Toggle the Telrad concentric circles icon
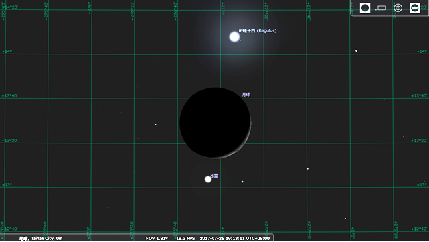 (x=398, y=8)
